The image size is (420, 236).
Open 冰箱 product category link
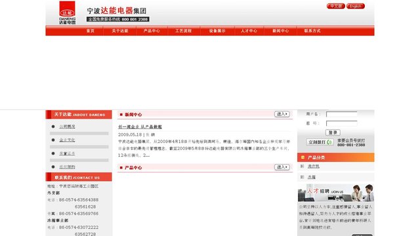tap(312, 177)
